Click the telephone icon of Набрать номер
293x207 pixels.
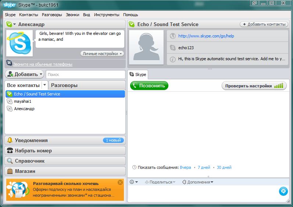10,150
